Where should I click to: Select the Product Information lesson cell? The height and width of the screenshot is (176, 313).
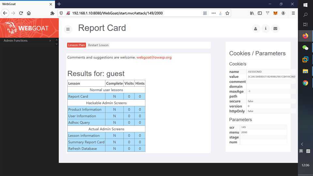tap(86, 110)
